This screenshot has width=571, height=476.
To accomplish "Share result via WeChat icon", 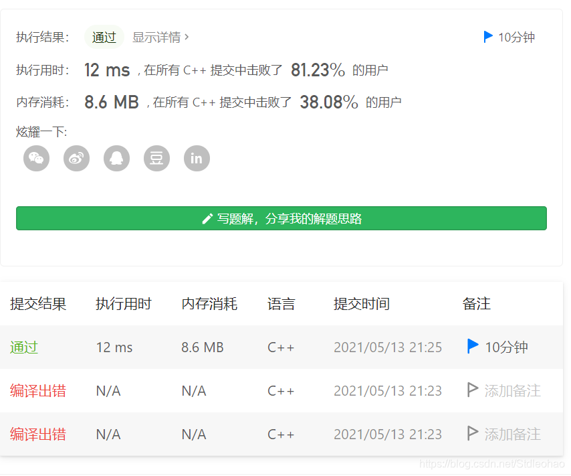I will (36, 158).
